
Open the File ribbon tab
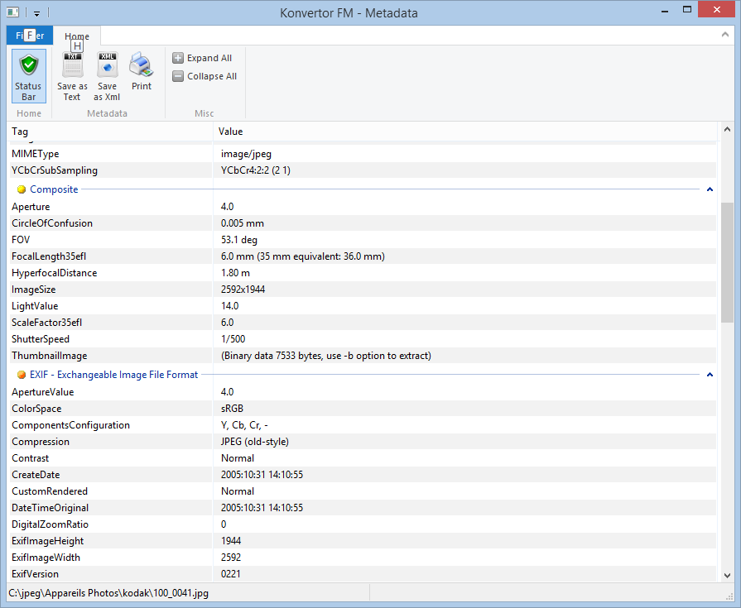tap(29, 36)
